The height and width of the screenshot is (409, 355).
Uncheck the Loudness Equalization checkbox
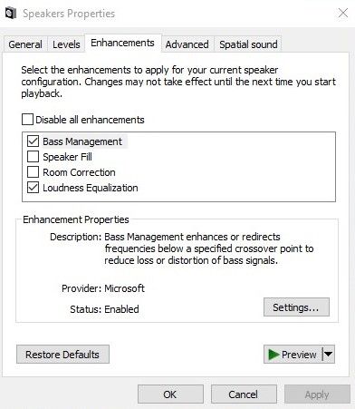coord(33,188)
